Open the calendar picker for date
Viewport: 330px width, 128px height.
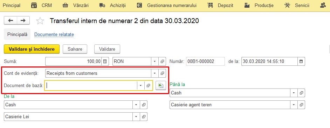coord(301,61)
